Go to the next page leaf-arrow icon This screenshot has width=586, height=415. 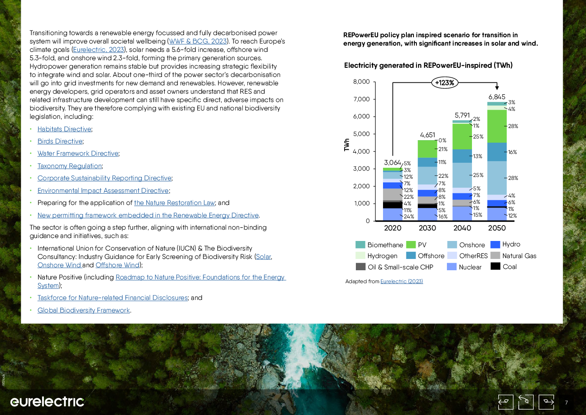(546, 402)
